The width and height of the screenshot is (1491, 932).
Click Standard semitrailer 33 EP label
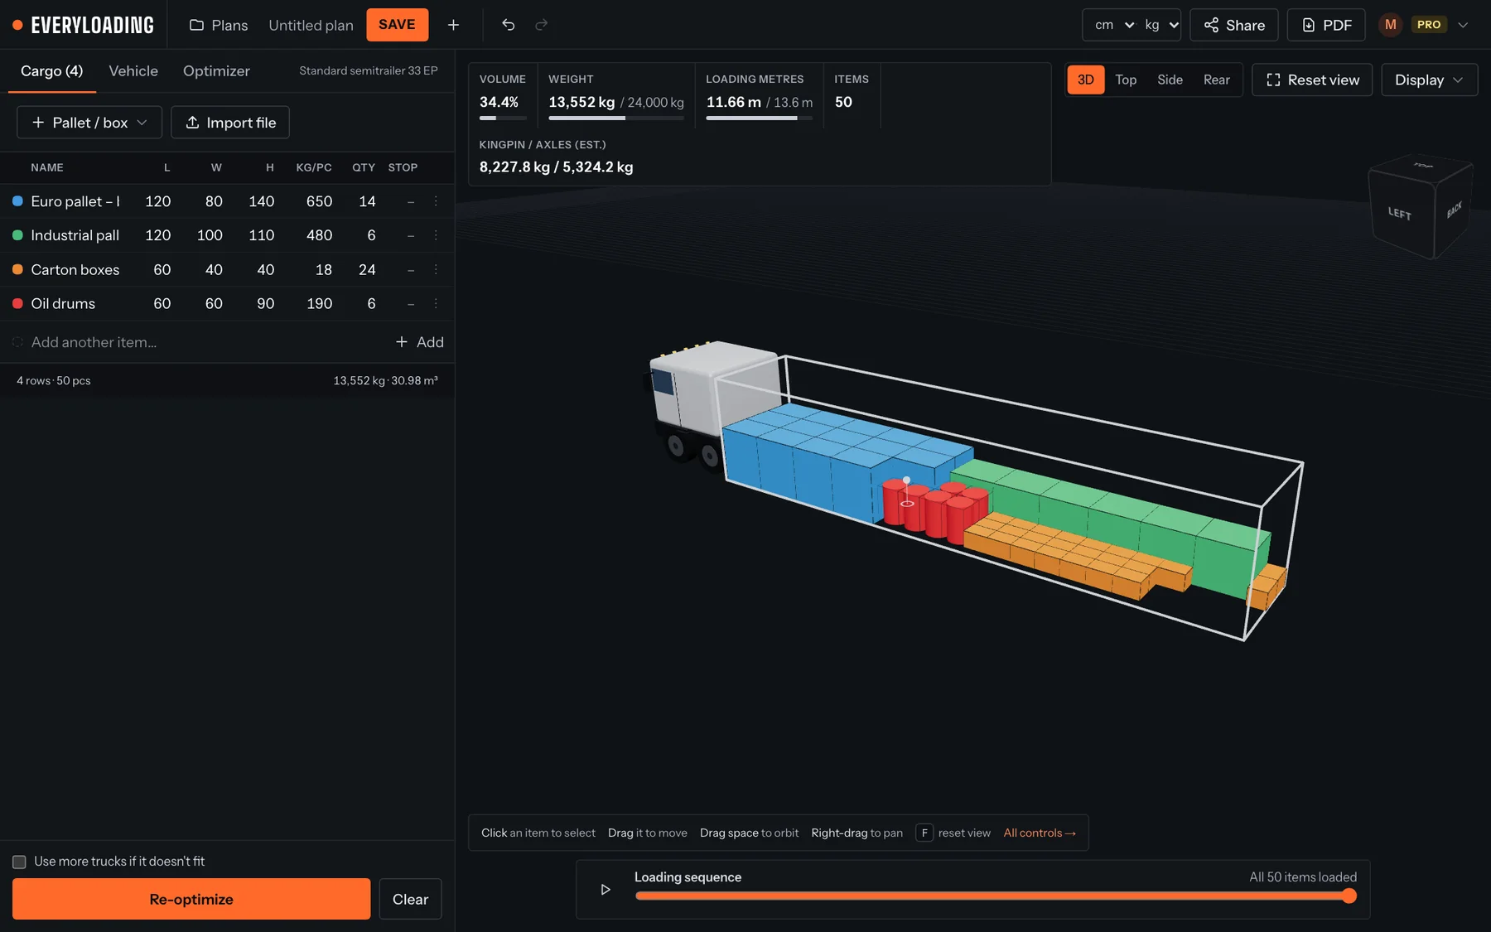369,70
